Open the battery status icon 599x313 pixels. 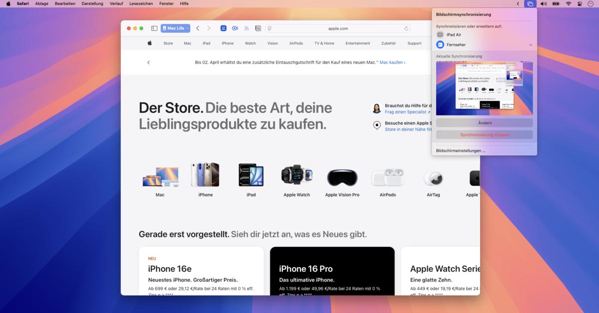point(556,3)
